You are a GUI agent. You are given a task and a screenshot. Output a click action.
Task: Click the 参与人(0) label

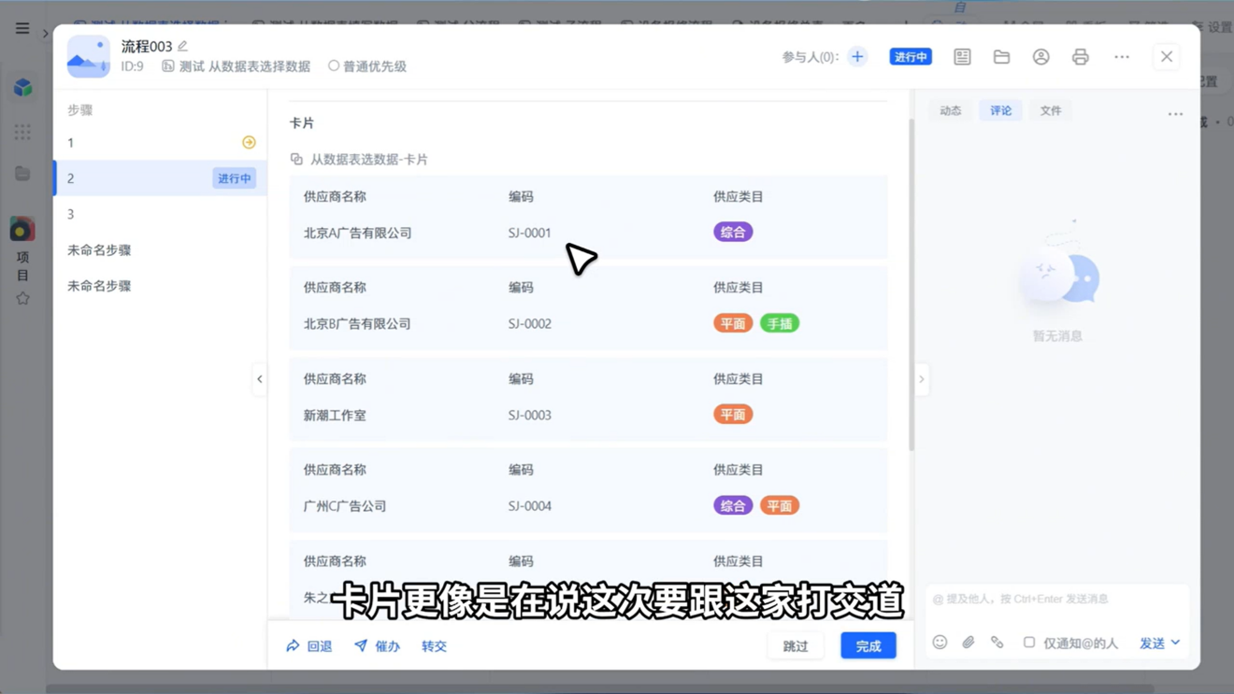point(810,57)
